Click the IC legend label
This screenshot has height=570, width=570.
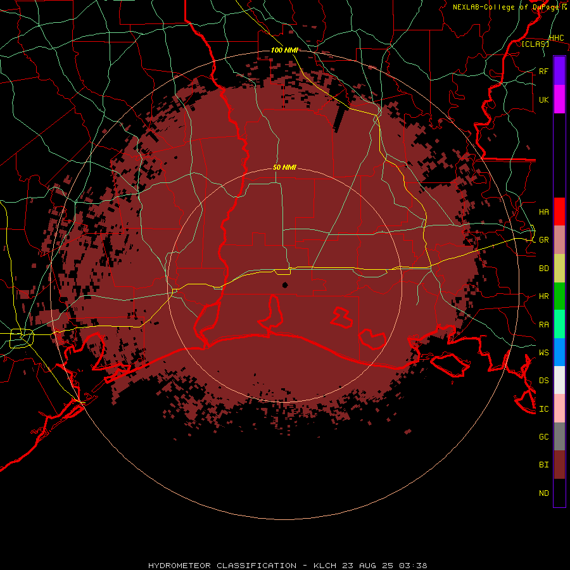(x=543, y=409)
